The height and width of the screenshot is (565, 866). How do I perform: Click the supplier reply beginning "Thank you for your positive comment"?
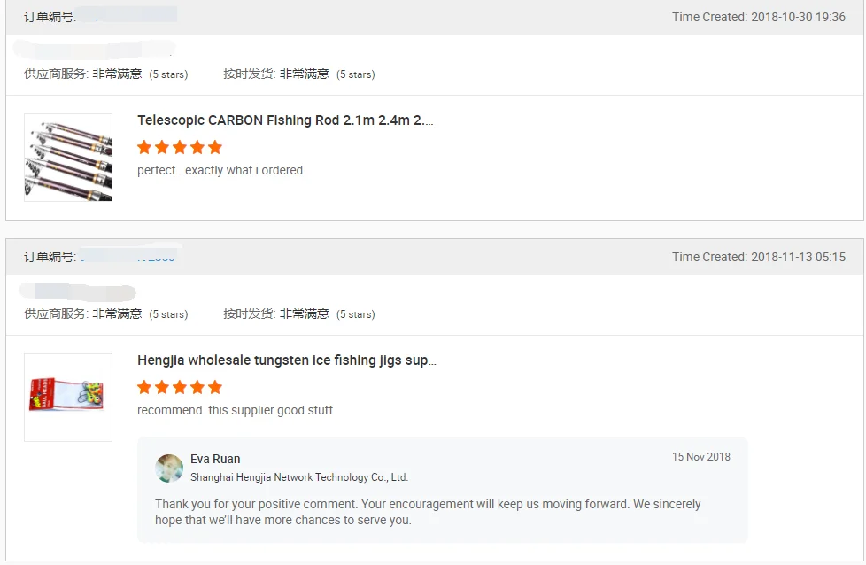[x=428, y=512]
